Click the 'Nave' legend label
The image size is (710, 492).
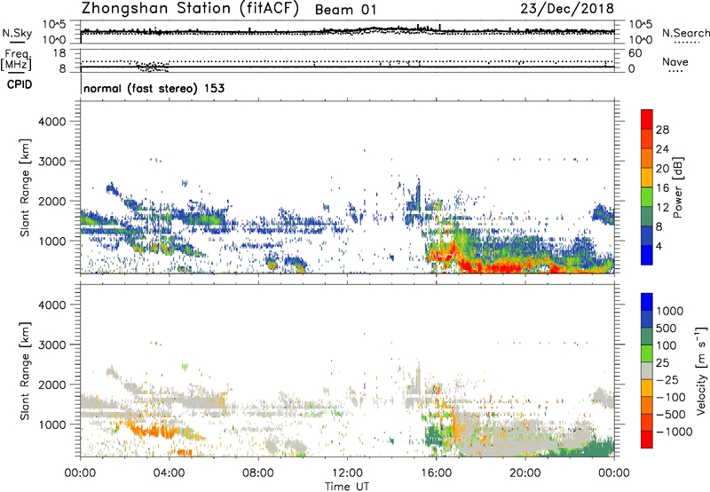[x=674, y=61]
